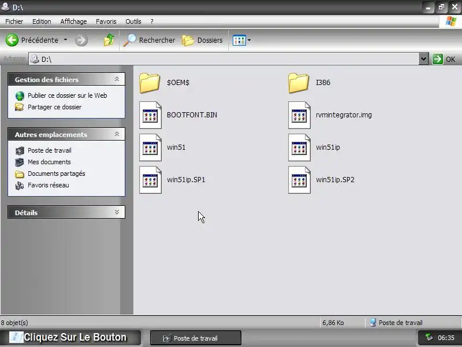Open the Affichage menu

pos(74,21)
